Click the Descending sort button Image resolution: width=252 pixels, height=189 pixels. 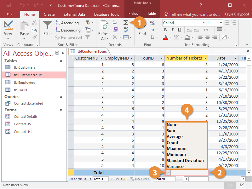(67, 30)
